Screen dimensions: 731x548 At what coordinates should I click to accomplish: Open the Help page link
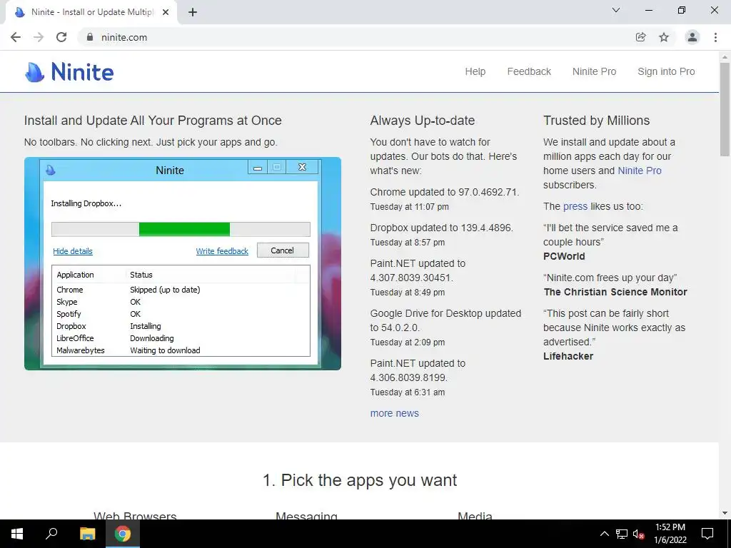475,72
